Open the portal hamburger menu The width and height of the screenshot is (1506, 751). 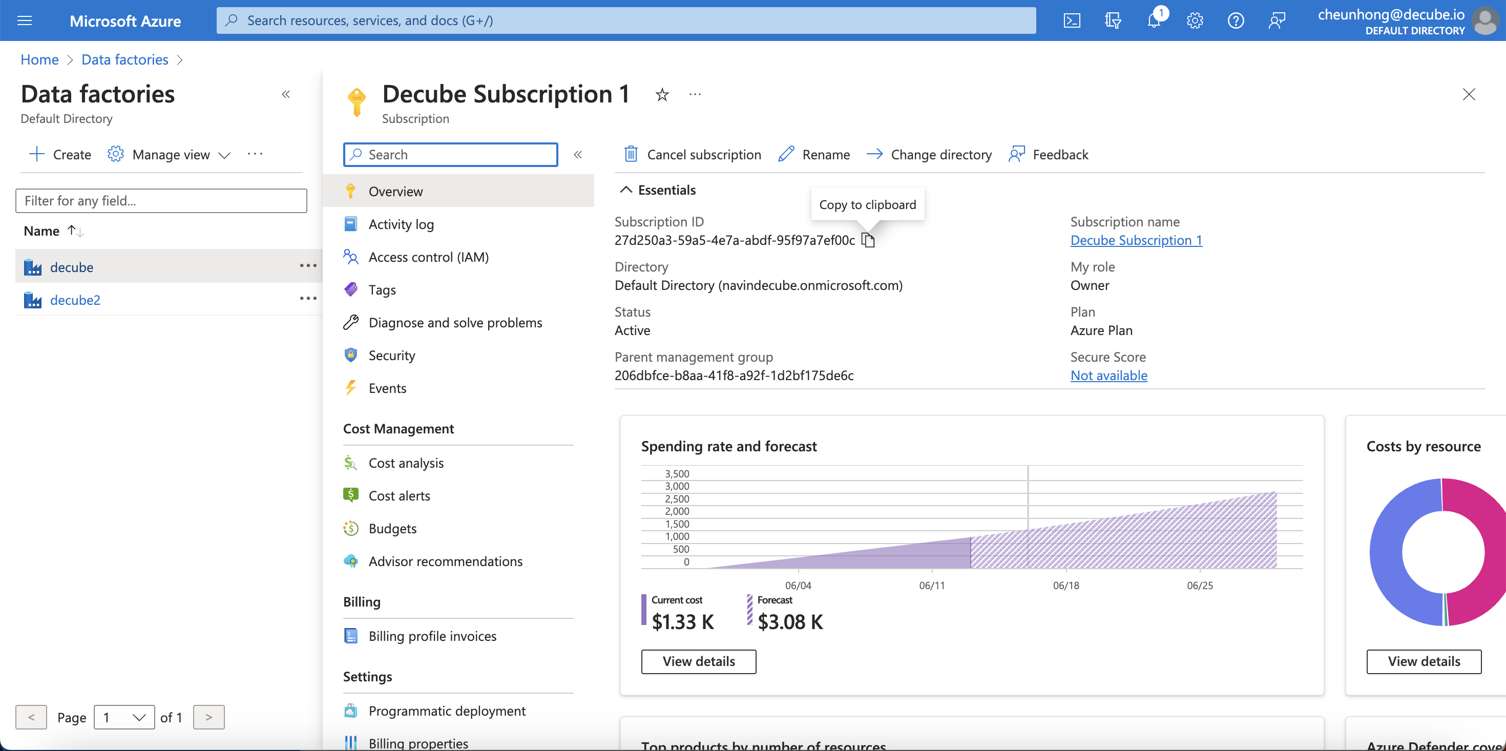click(25, 21)
